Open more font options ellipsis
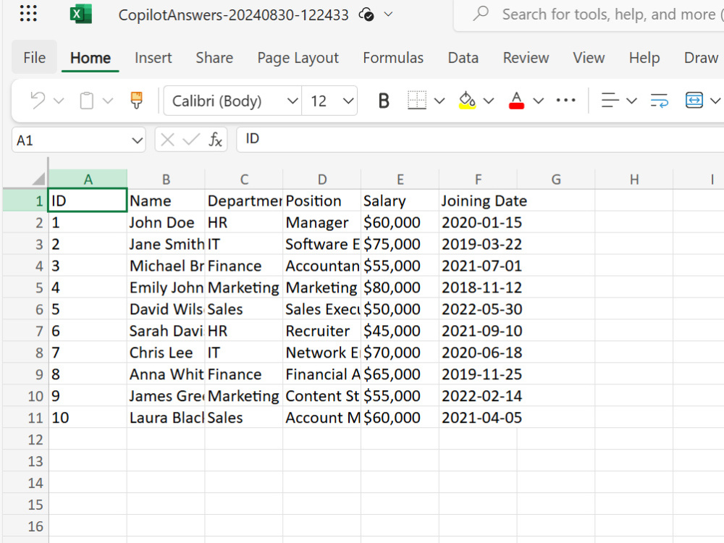Image resolution: width=724 pixels, height=543 pixels. (565, 100)
